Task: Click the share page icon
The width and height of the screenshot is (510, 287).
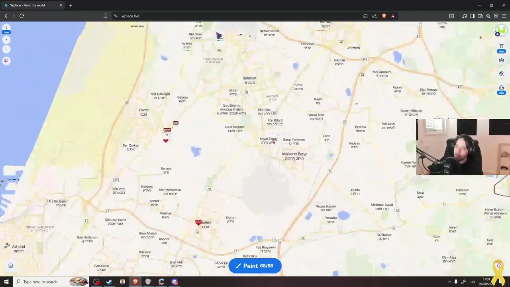Action: [x=375, y=16]
